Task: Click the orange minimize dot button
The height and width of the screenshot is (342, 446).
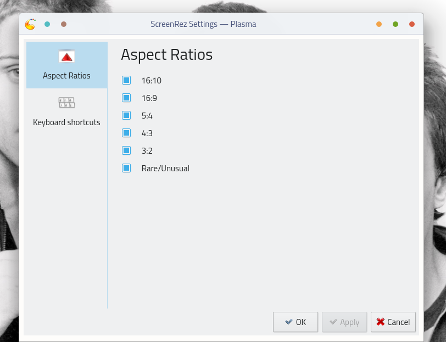Action: 379,24
